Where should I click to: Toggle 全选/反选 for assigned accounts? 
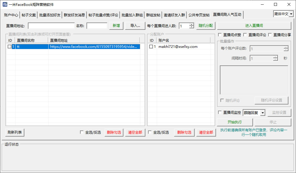tap(150, 132)
